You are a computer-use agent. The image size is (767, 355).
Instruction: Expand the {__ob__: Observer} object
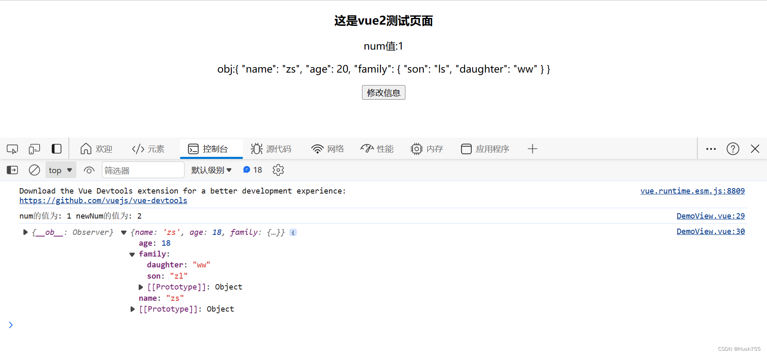tap(25, 232)
